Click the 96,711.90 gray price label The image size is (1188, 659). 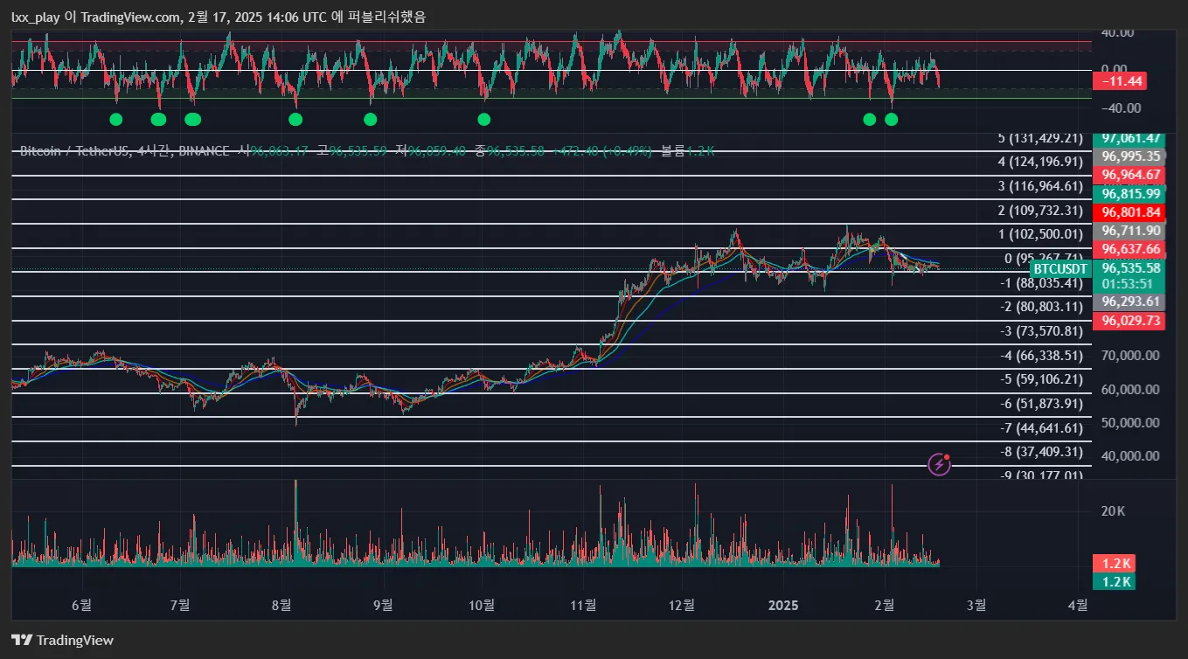(x=1130, y=231)
